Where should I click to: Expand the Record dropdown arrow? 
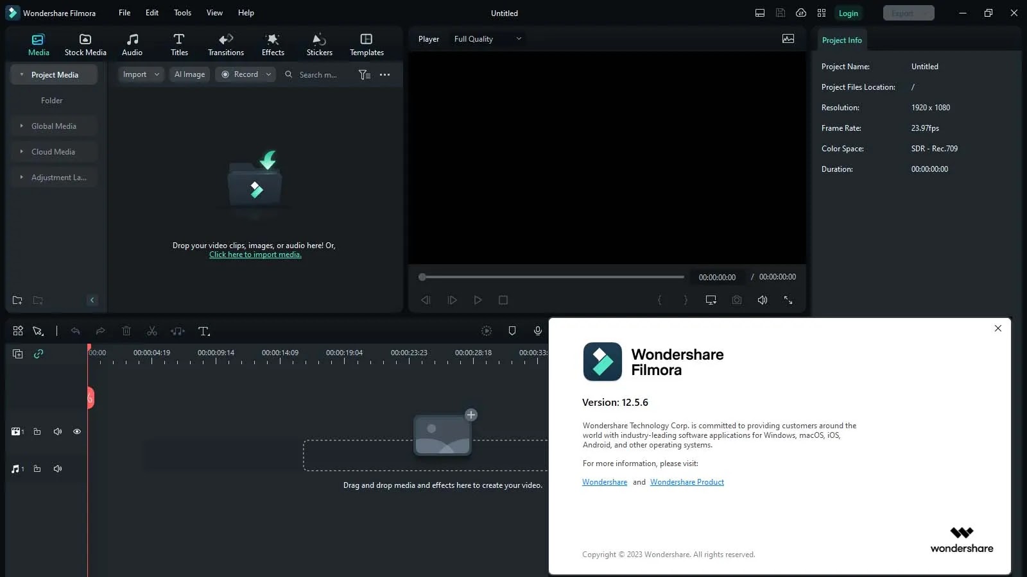click(x=268, y=74)
